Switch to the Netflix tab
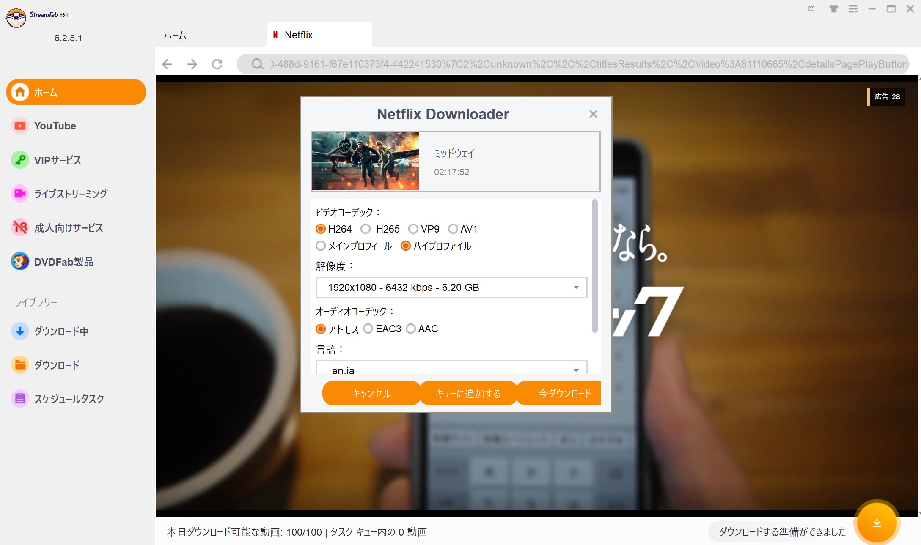Screen dimensions: 921x545 pos(319,35)
